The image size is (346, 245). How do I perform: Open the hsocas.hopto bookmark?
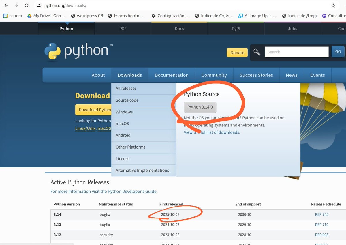pyautogui.click(x=126, y=16)
